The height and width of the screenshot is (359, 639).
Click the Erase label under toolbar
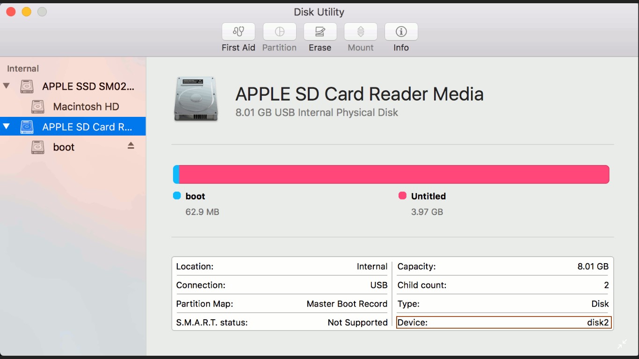click(320, 48)
